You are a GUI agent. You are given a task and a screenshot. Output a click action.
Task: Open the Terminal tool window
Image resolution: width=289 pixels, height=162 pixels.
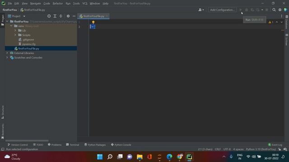(73, 145)
